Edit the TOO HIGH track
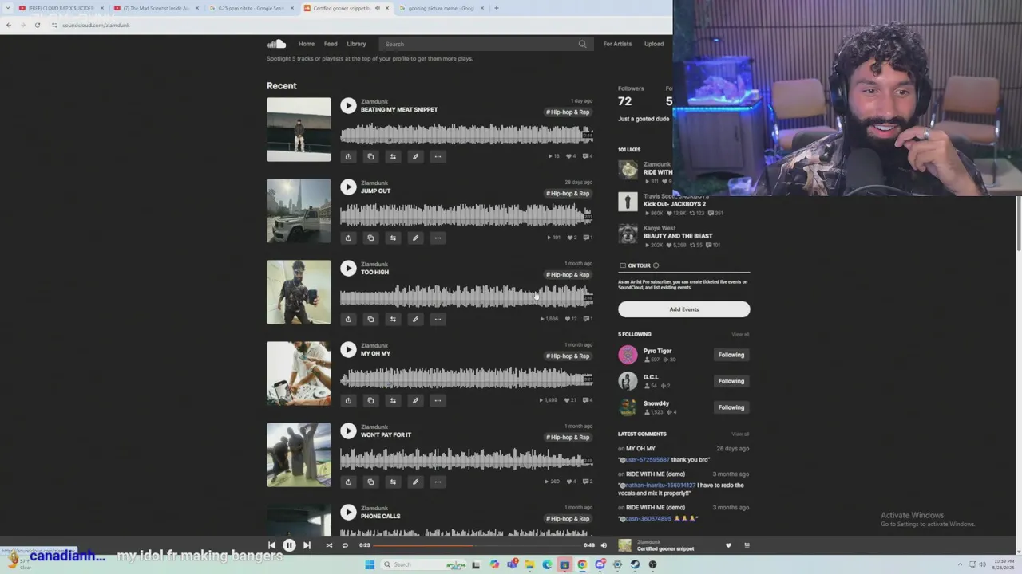Viewport: 1022px width, 574px height. coord(415,319)
